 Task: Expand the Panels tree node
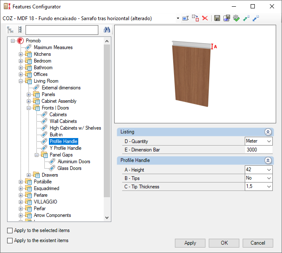[28, 94]
